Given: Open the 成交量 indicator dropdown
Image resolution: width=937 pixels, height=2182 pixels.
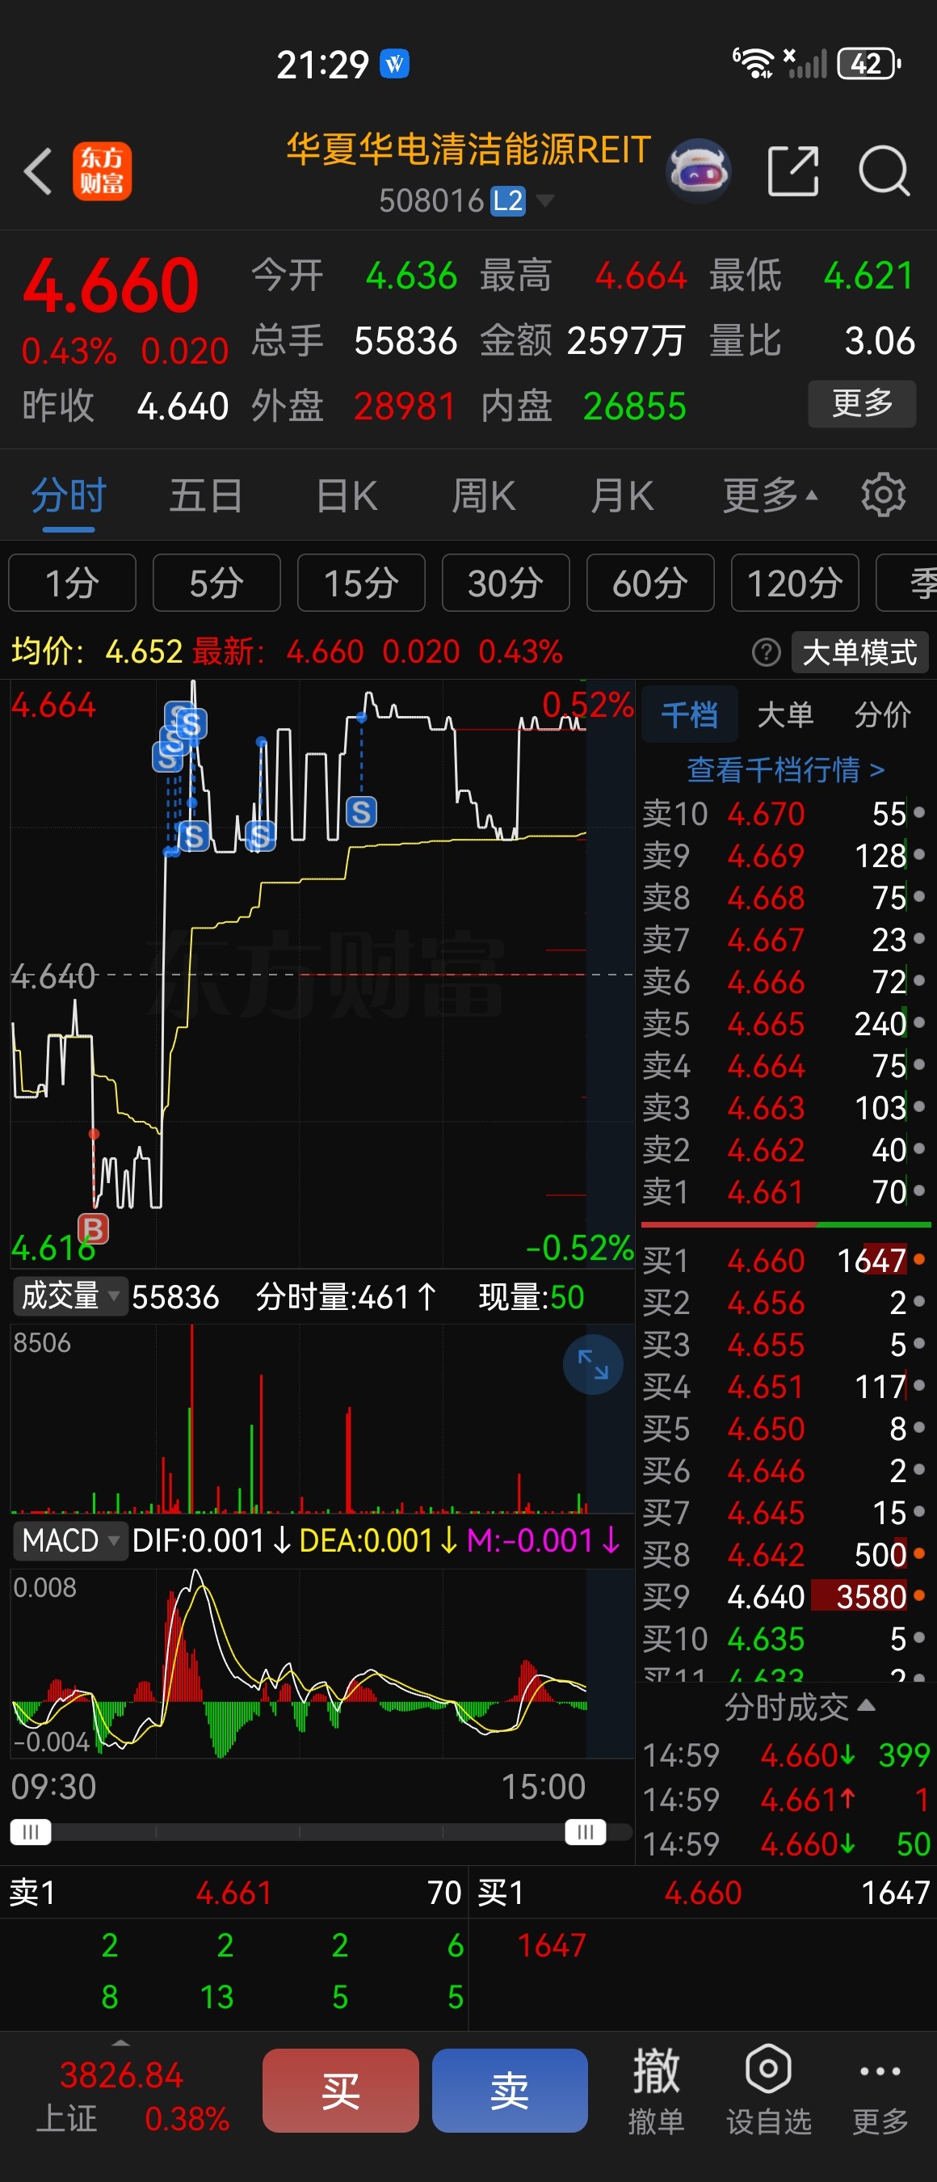Looking at the screenshot, I should [69, 1296].
